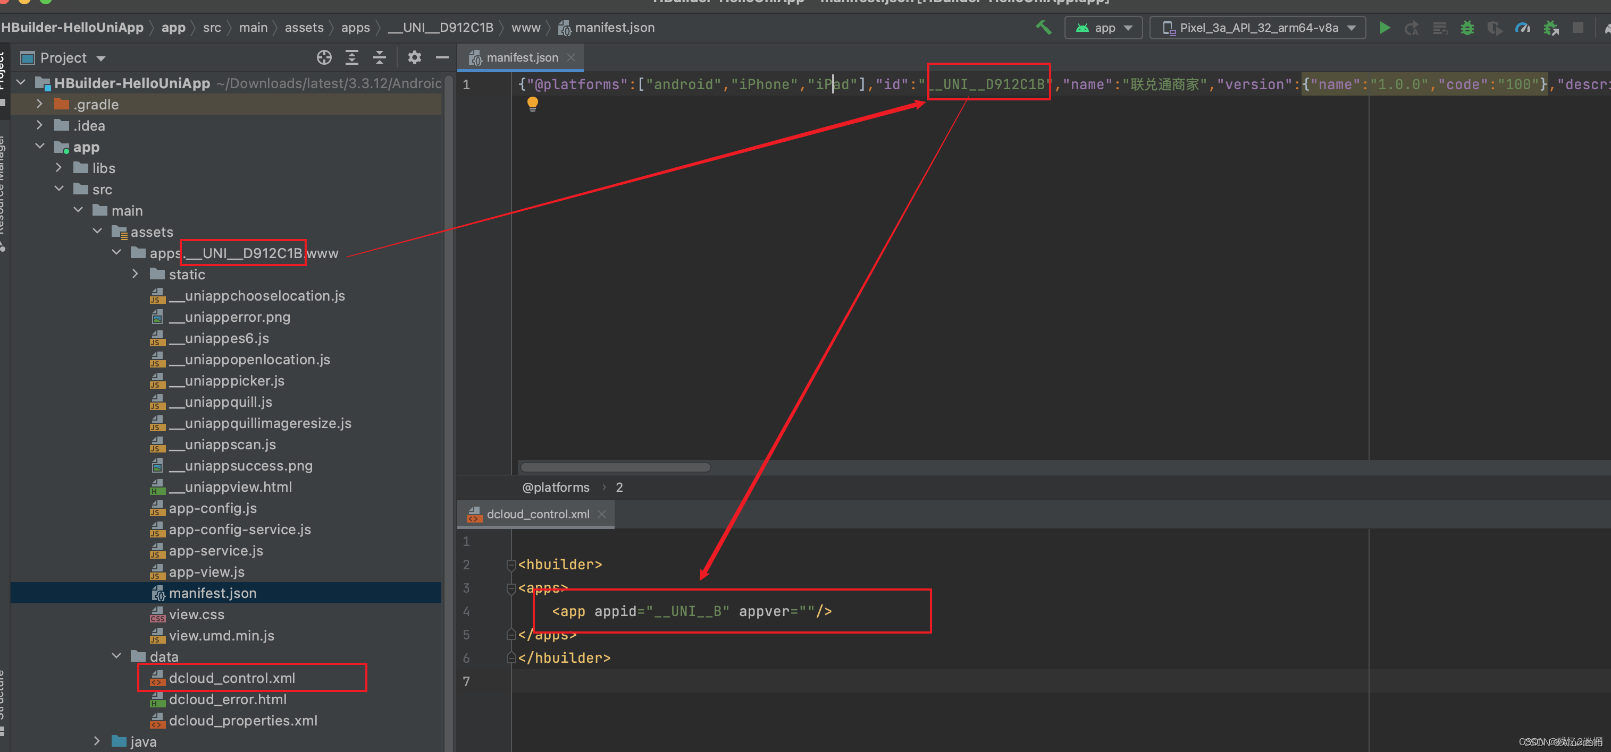
Task: Collapse the app module folder
Action: tap(39, 146)
